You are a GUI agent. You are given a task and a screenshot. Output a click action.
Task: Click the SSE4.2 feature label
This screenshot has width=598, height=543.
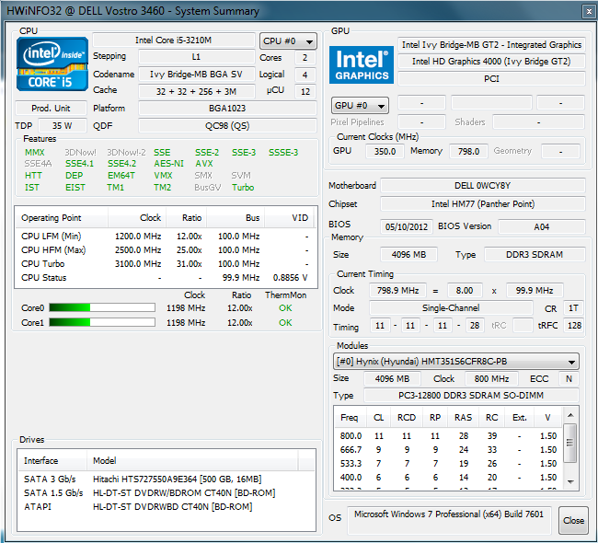(x=121, y=164)
